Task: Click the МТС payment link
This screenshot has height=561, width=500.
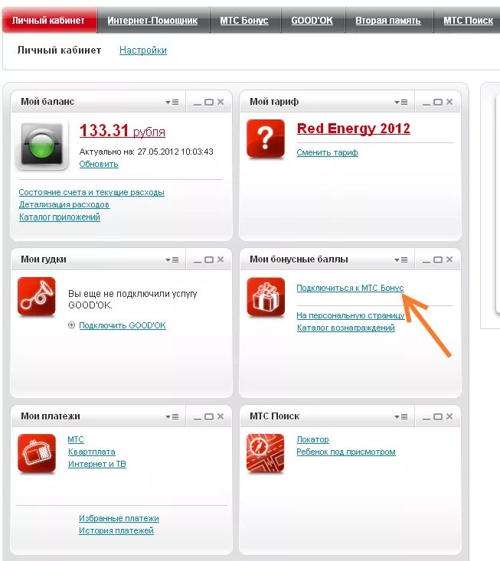Action: click(76, 439)
